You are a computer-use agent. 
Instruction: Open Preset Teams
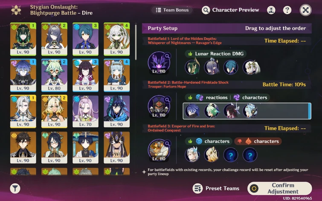coord(216,188)
